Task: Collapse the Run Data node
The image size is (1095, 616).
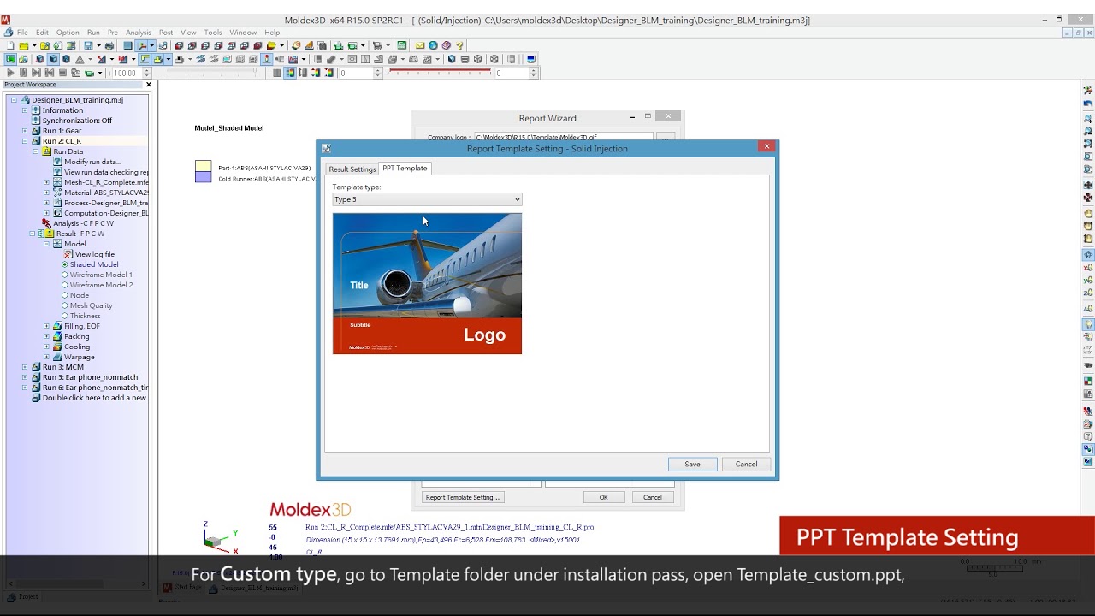Action: click(36, 151)
